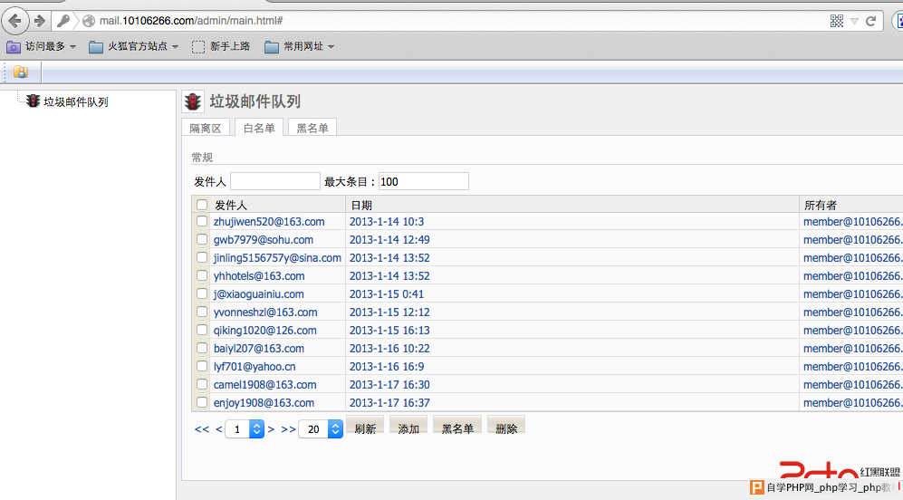Click sender enjoy1908@163.com
The image size is (903, 500).
click(x=264, y=403)
